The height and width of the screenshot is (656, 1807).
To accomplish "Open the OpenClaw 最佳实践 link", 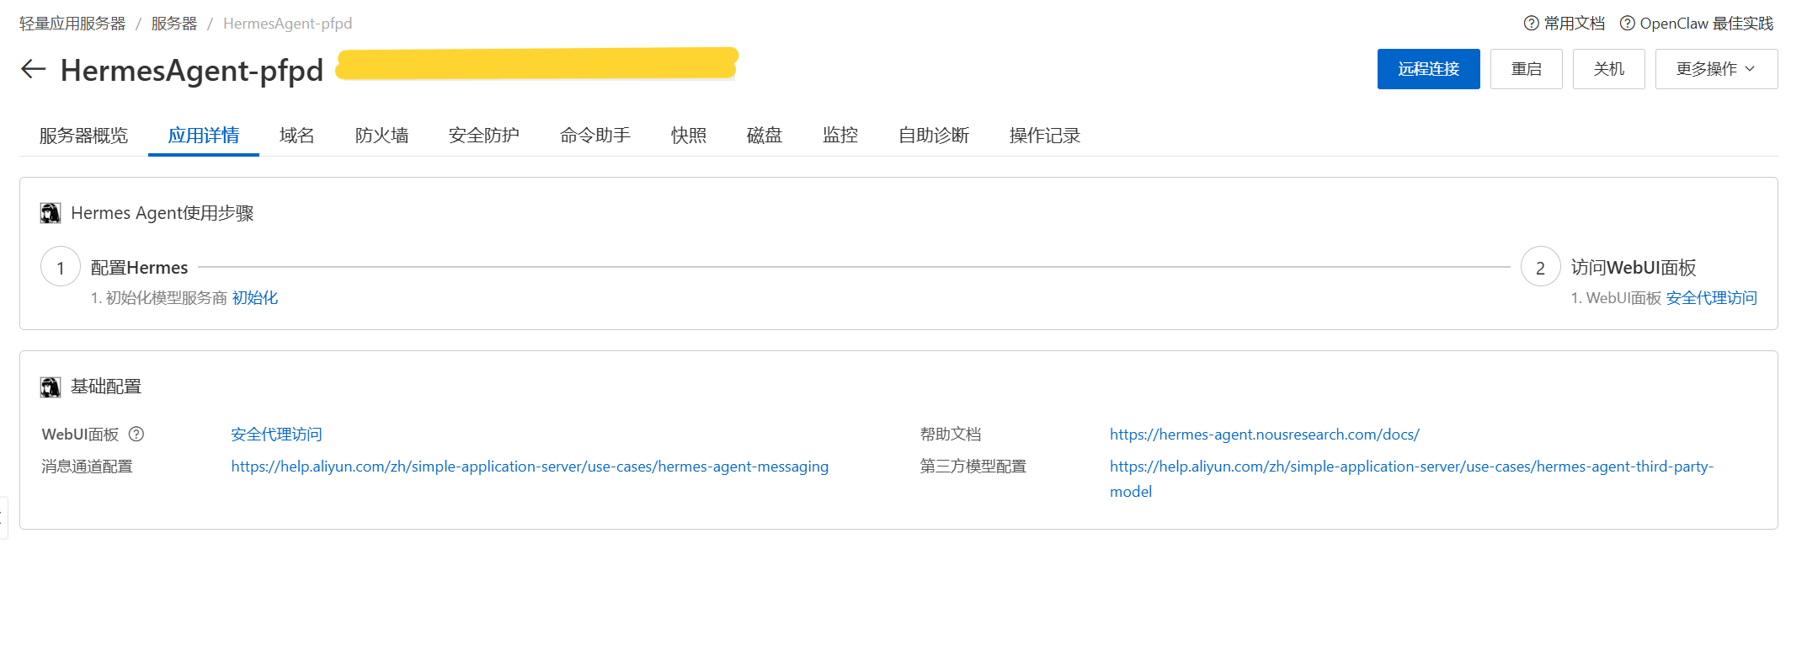I will click(1707, 24).
